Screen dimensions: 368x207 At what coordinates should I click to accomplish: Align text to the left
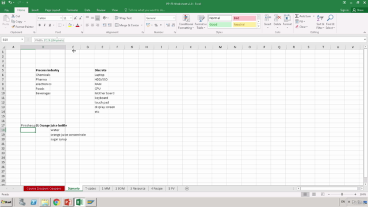[x=87, y=25]
